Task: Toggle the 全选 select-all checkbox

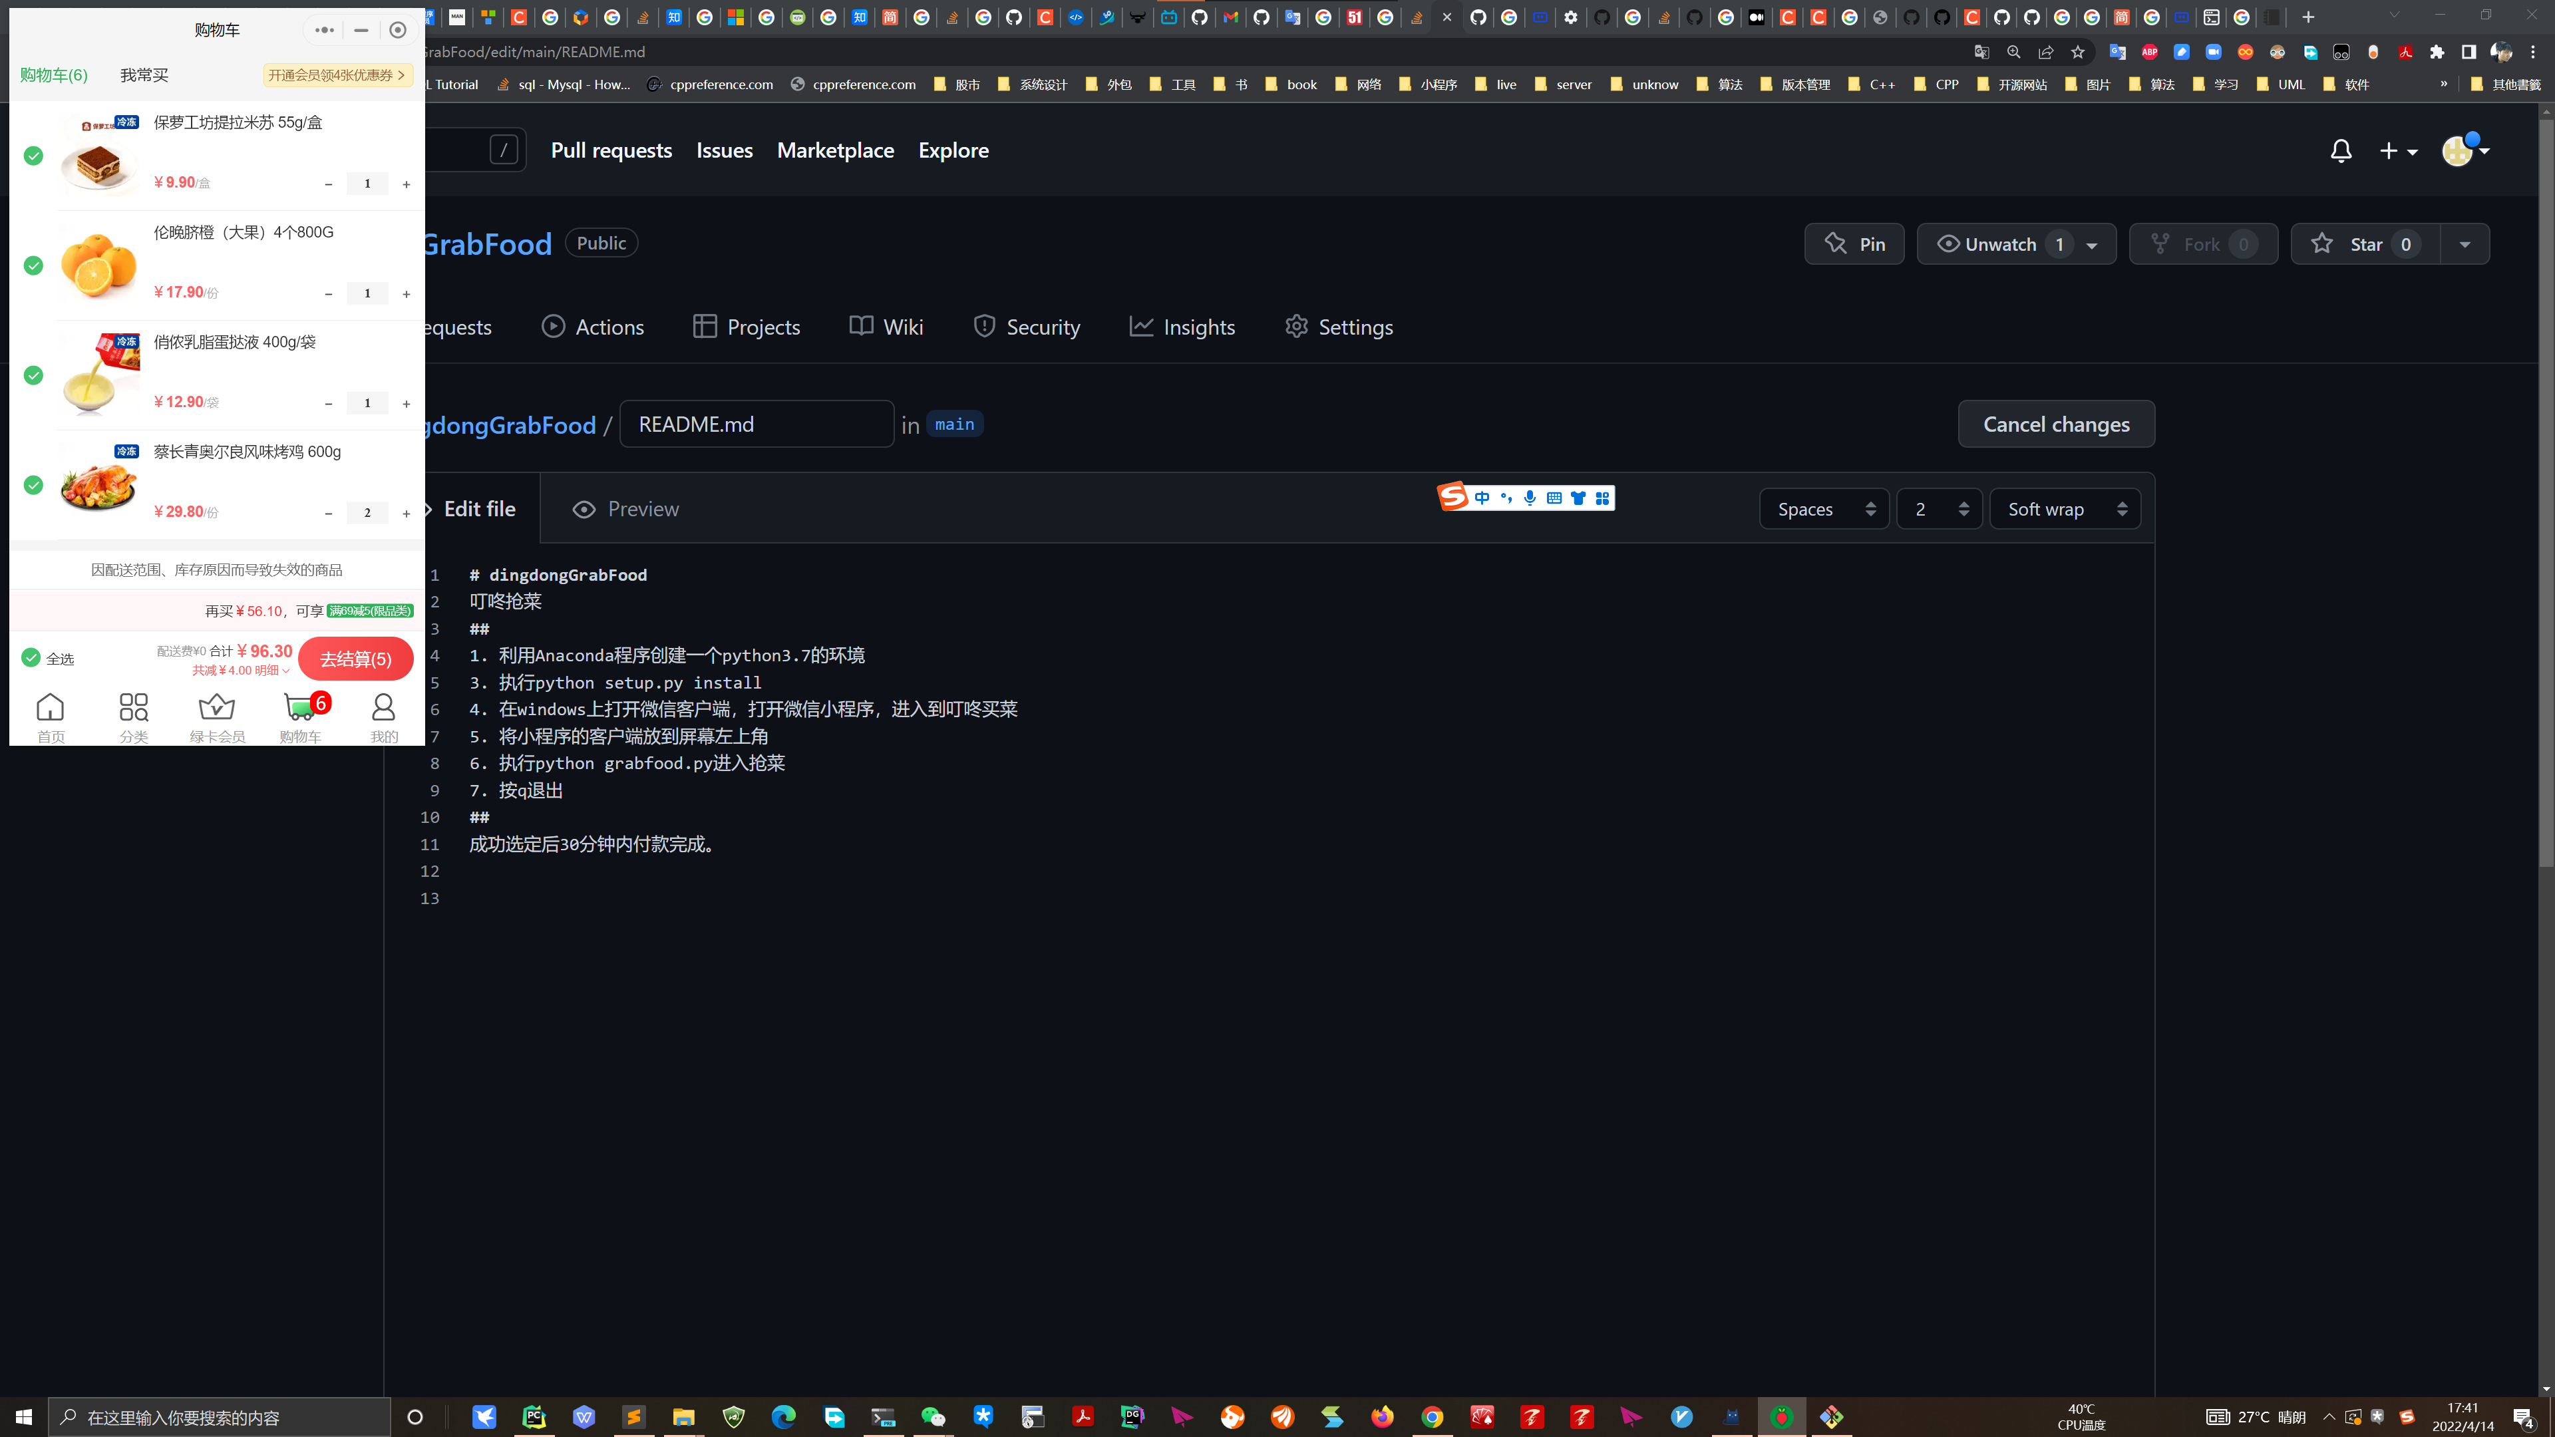Action: click(31, 657)
